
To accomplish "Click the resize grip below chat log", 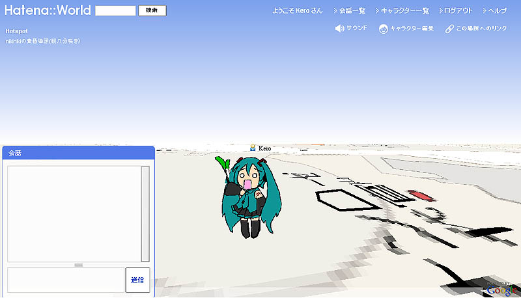I will [79, 265].
